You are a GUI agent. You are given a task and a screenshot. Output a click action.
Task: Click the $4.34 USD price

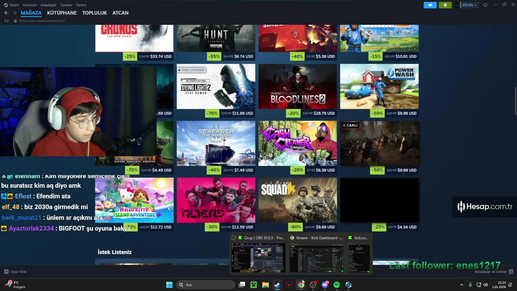pos(407,227)
